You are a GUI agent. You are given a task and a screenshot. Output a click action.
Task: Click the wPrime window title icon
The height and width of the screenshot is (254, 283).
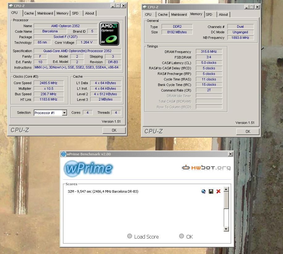point(64,154)
